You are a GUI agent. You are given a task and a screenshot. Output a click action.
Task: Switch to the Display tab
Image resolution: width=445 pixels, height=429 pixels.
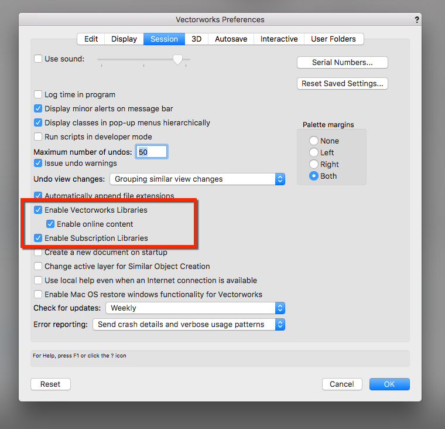pos(124,39)
